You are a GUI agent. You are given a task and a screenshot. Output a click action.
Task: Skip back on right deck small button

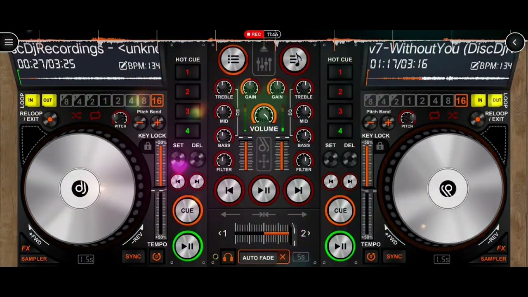(x=330, y=181)
